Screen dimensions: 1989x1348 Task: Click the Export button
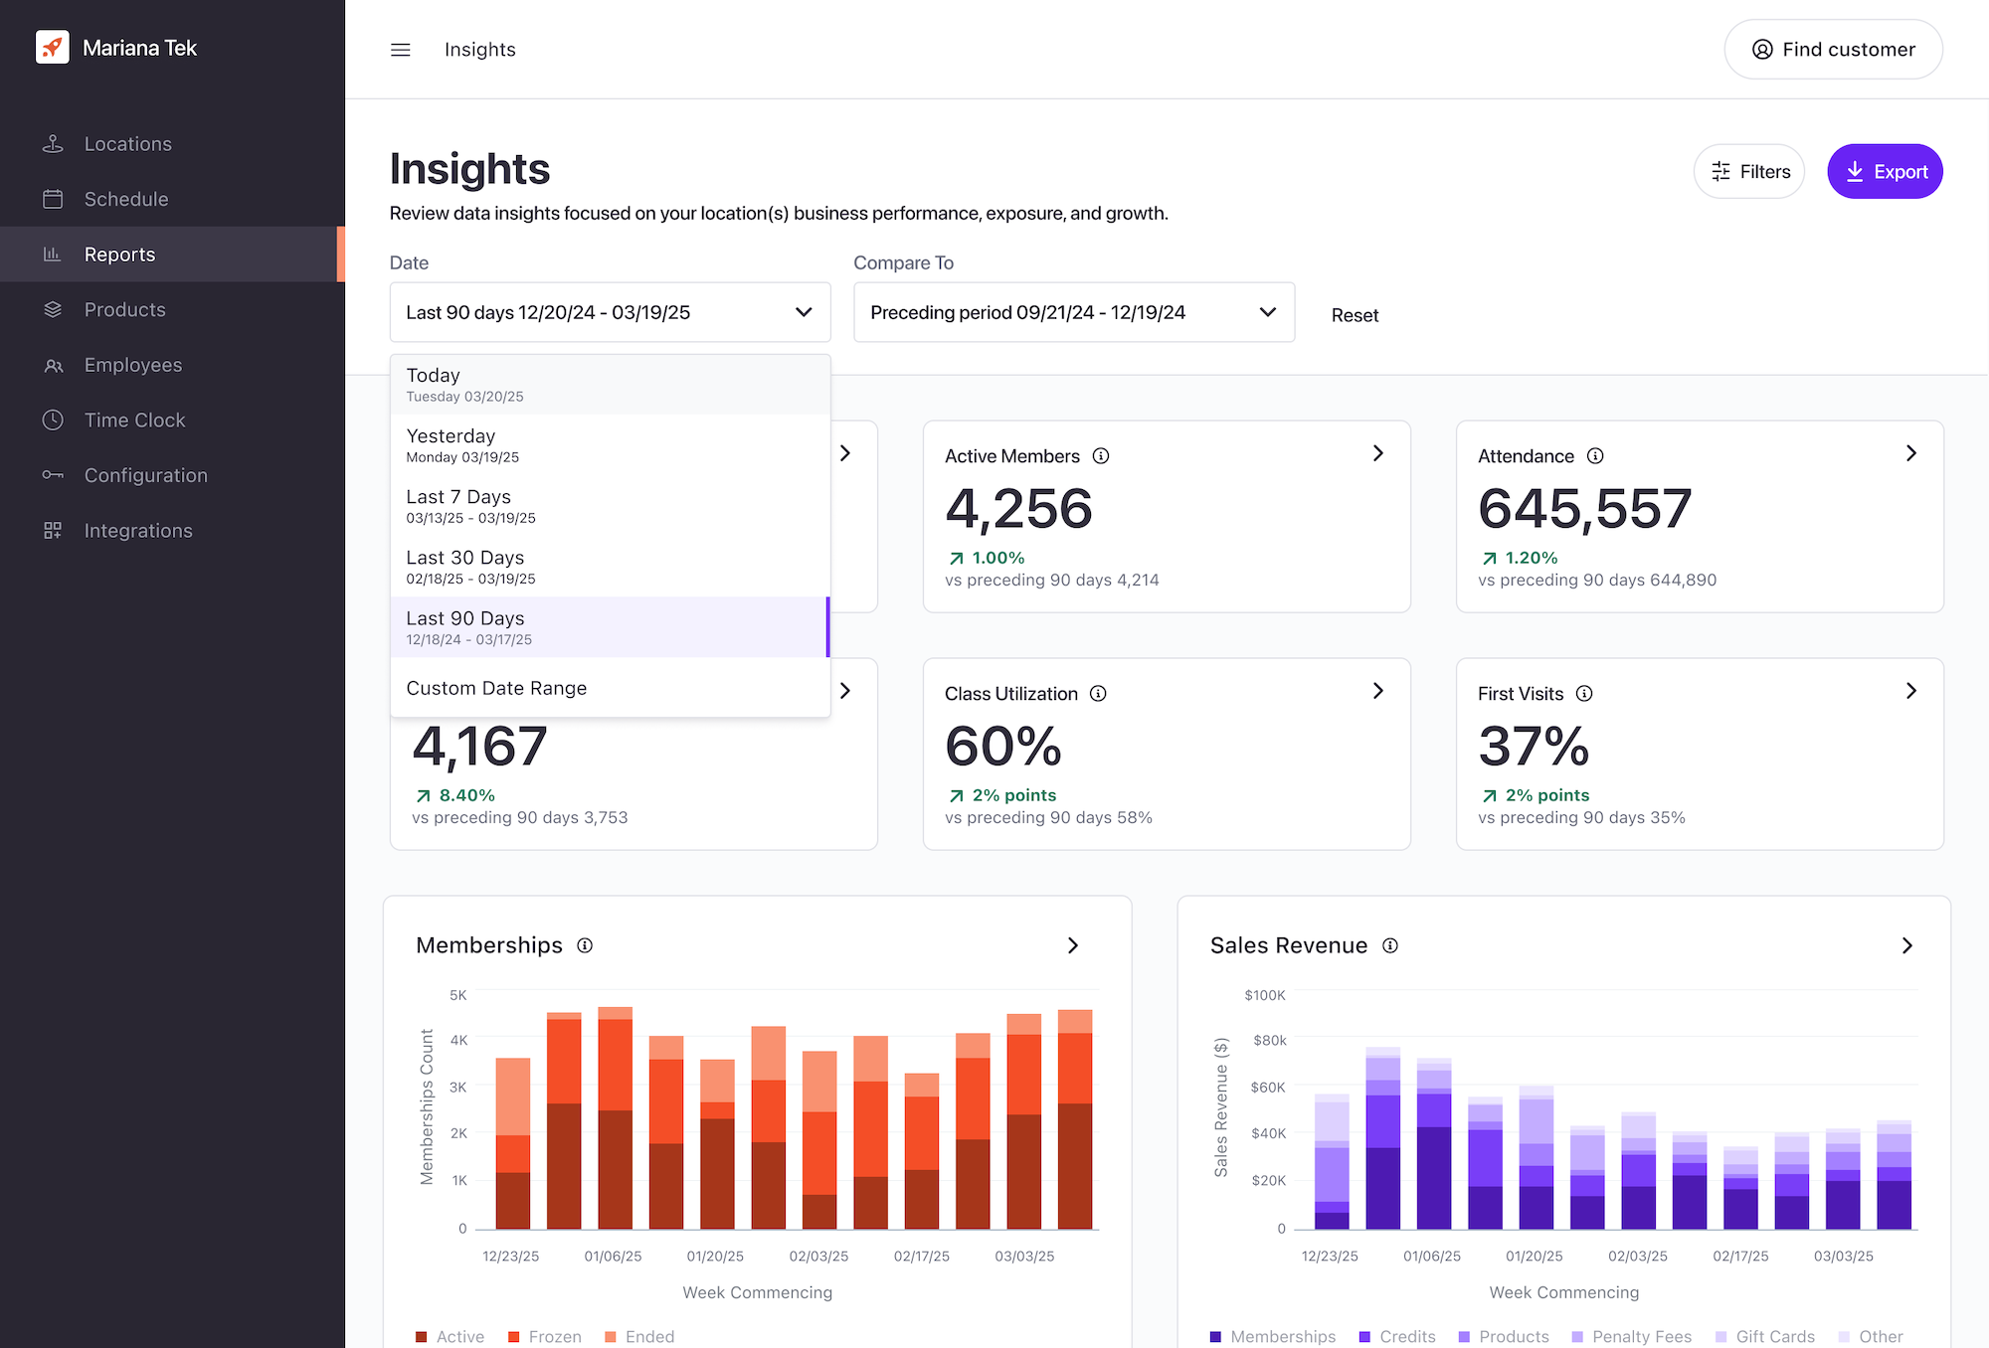1884,172
